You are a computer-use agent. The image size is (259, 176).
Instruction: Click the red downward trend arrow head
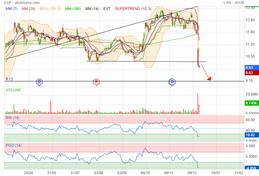[209, 79]
